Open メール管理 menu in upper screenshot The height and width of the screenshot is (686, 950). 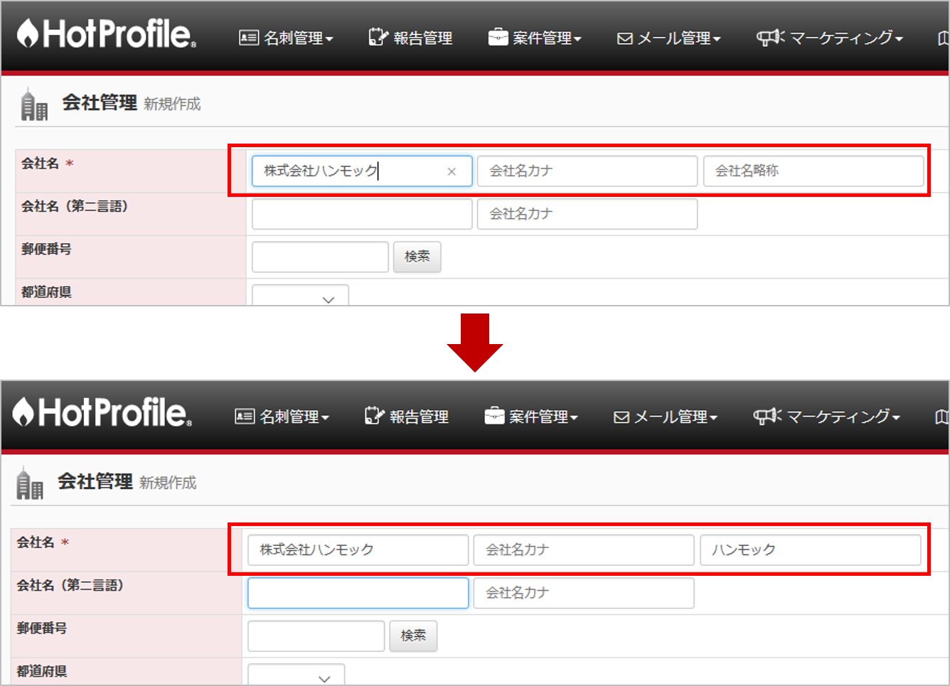[x=669, y=38]
